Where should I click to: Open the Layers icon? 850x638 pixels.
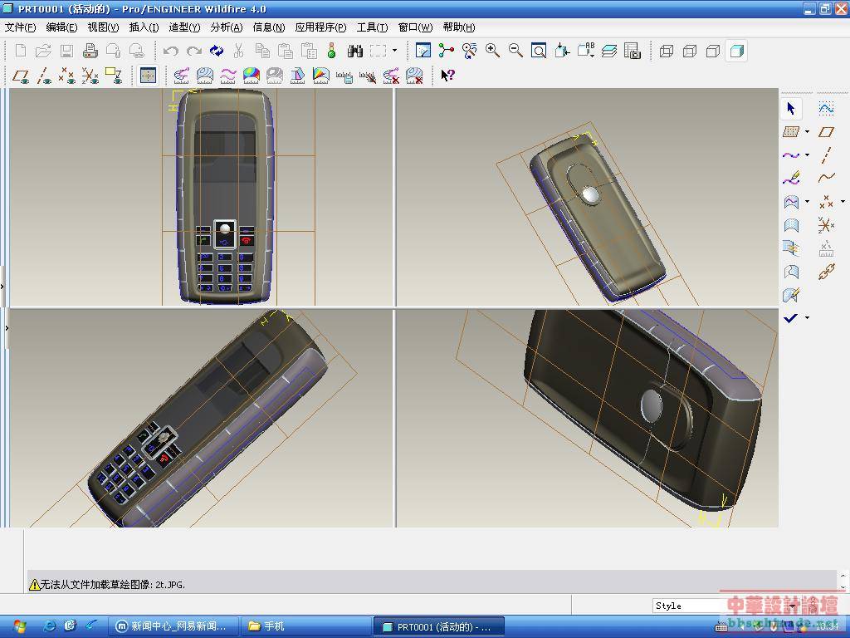[x=608, y=51]
